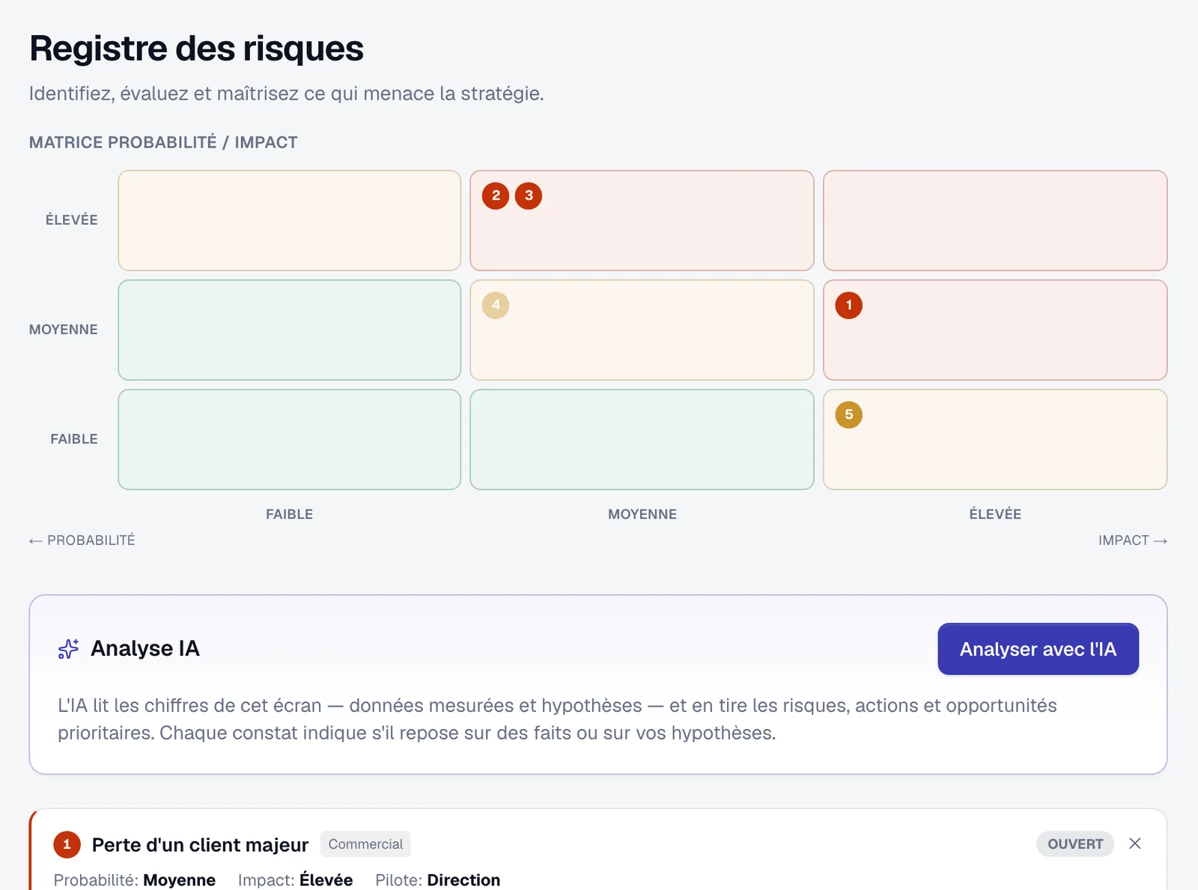Screen dimensions: 1198x890
Task: Remove the Perte d'un client majeur risk
Action: [1135, 844]
